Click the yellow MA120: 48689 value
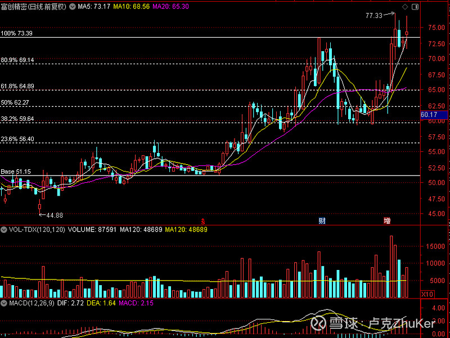Screen dimensions: 450x338 (186, 229)
